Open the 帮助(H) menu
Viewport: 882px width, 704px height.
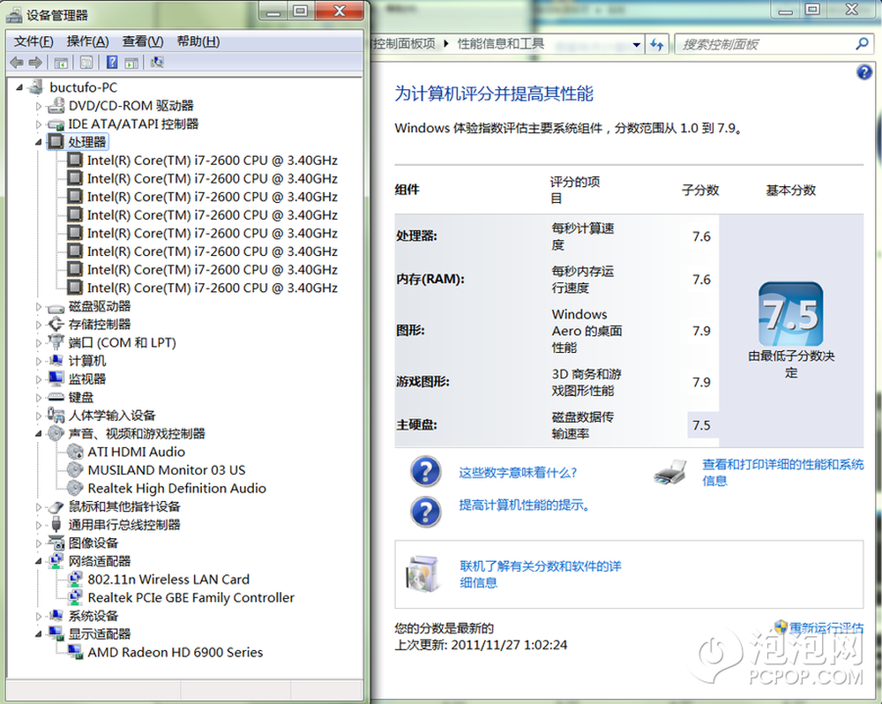pos(198,41)
